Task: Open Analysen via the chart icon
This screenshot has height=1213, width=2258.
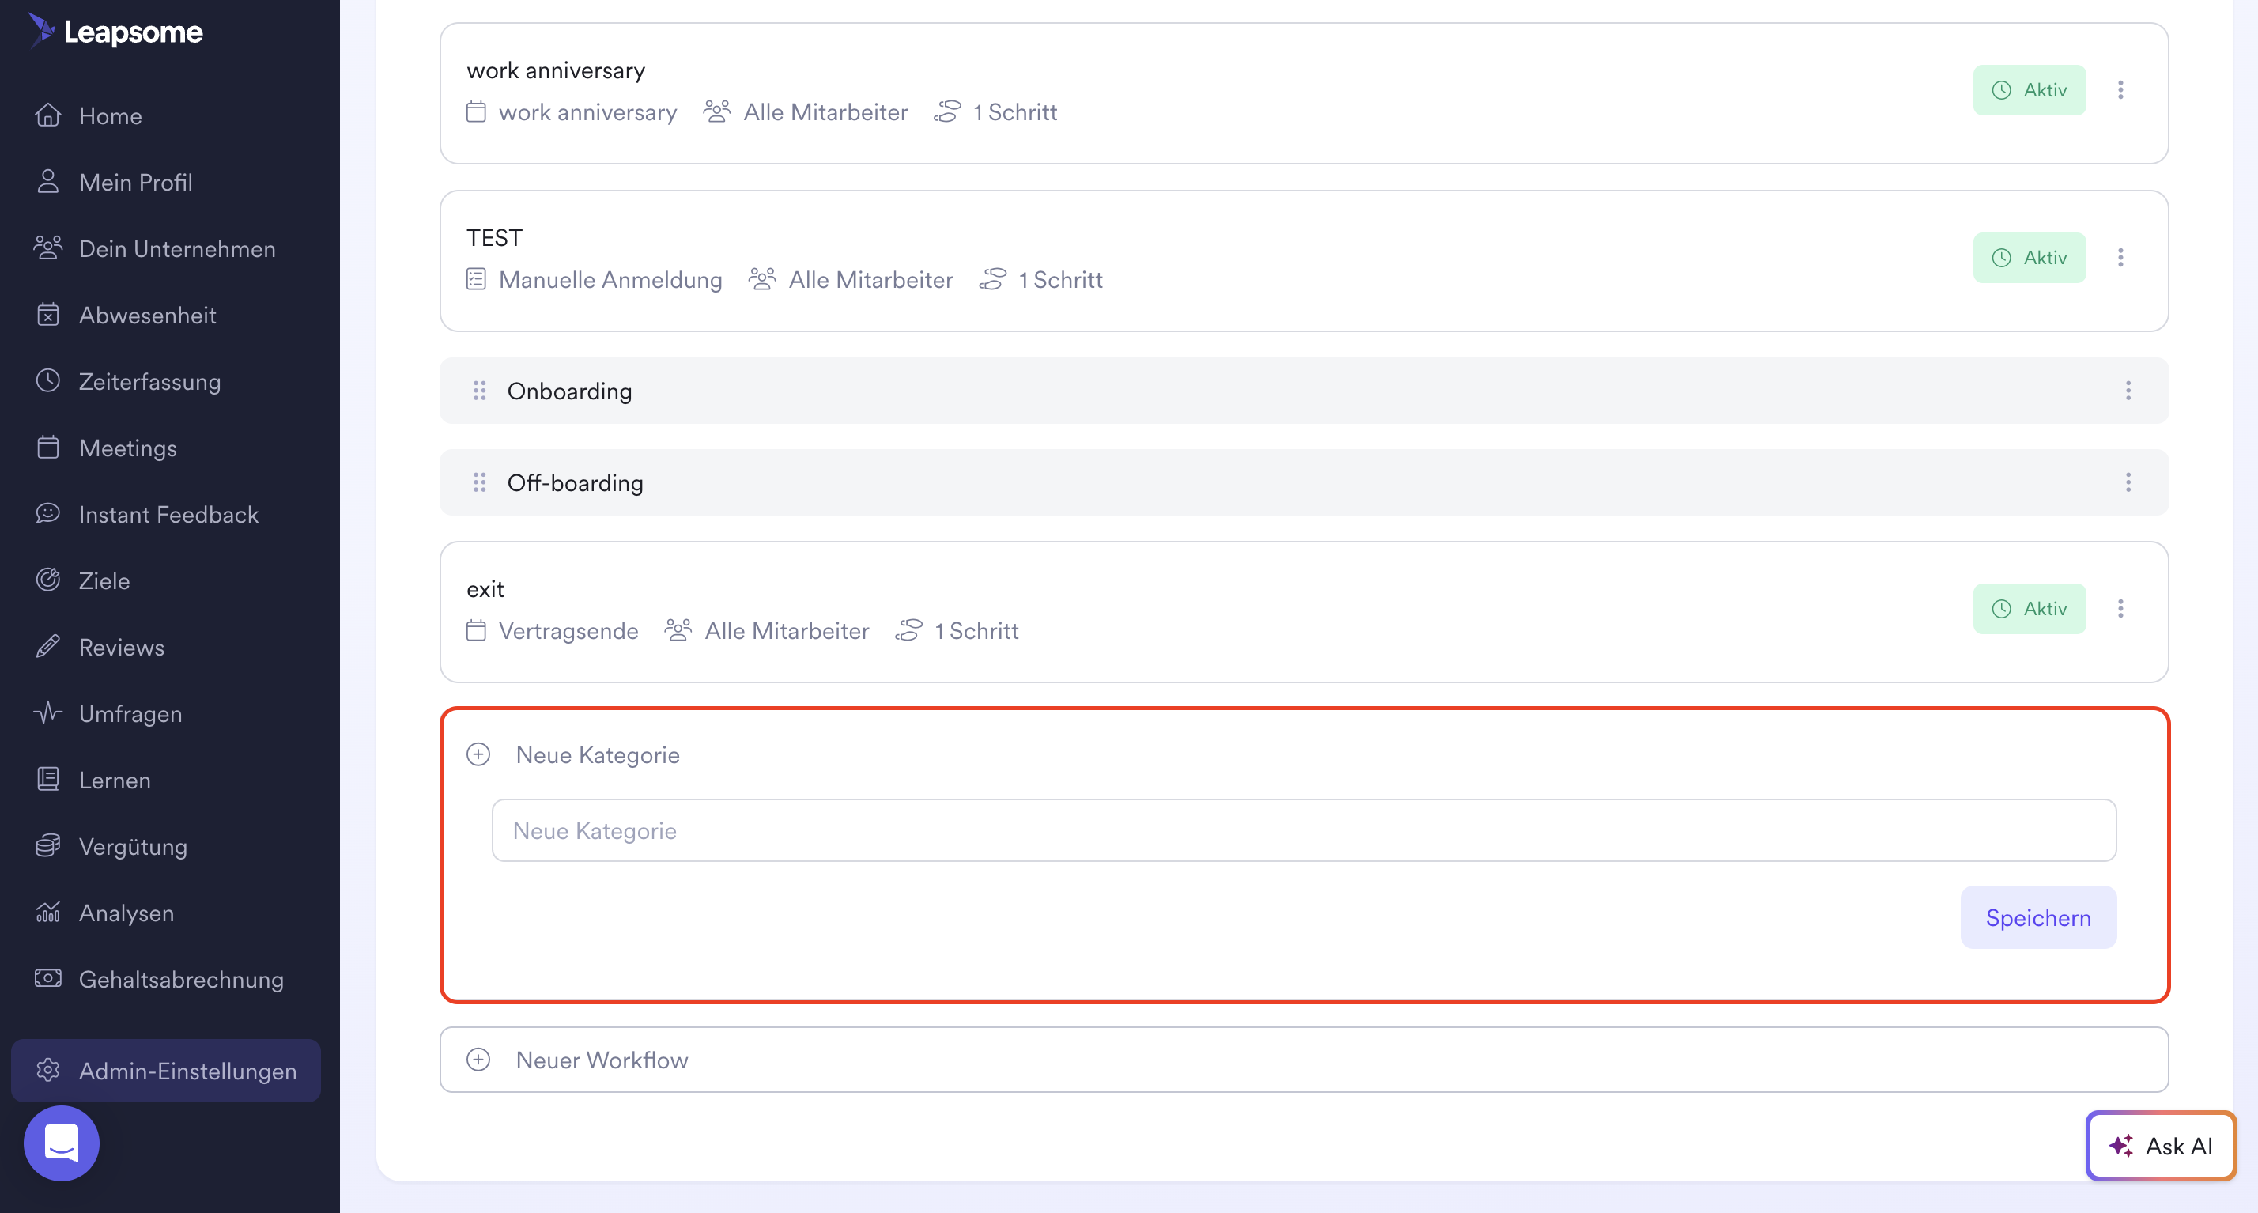Action: point(48,913)
